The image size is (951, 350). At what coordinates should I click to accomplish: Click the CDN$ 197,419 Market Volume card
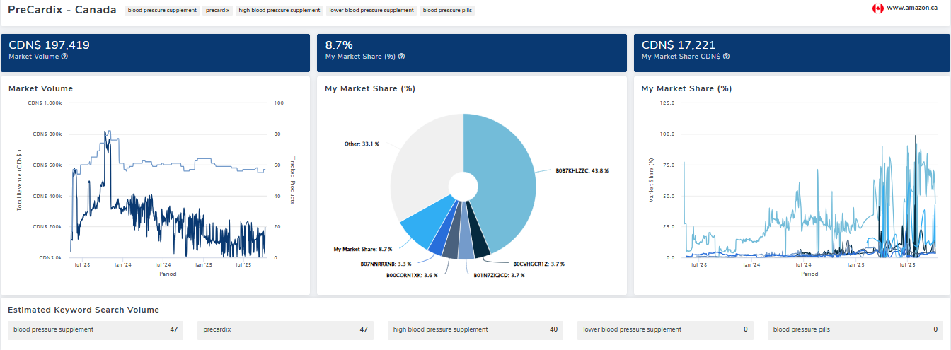point(155,53)
